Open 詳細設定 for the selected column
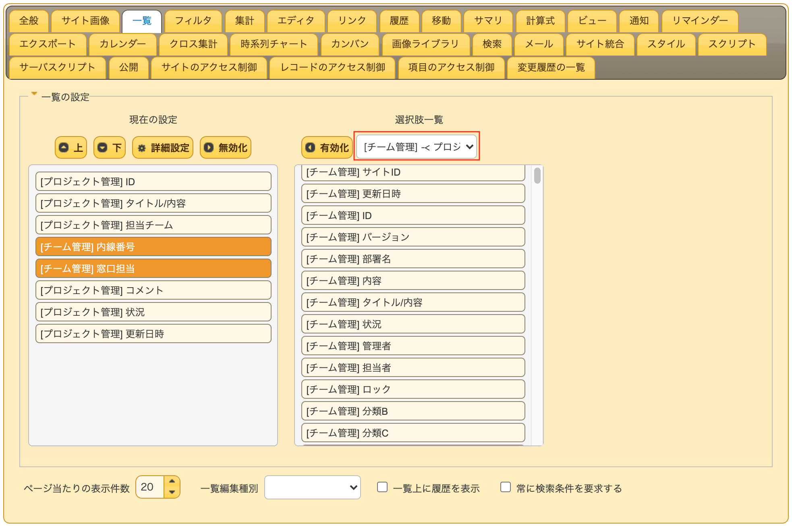792x526 pixels. (163, 147)
